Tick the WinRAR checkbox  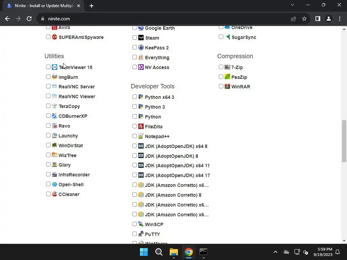click(221, 86)
